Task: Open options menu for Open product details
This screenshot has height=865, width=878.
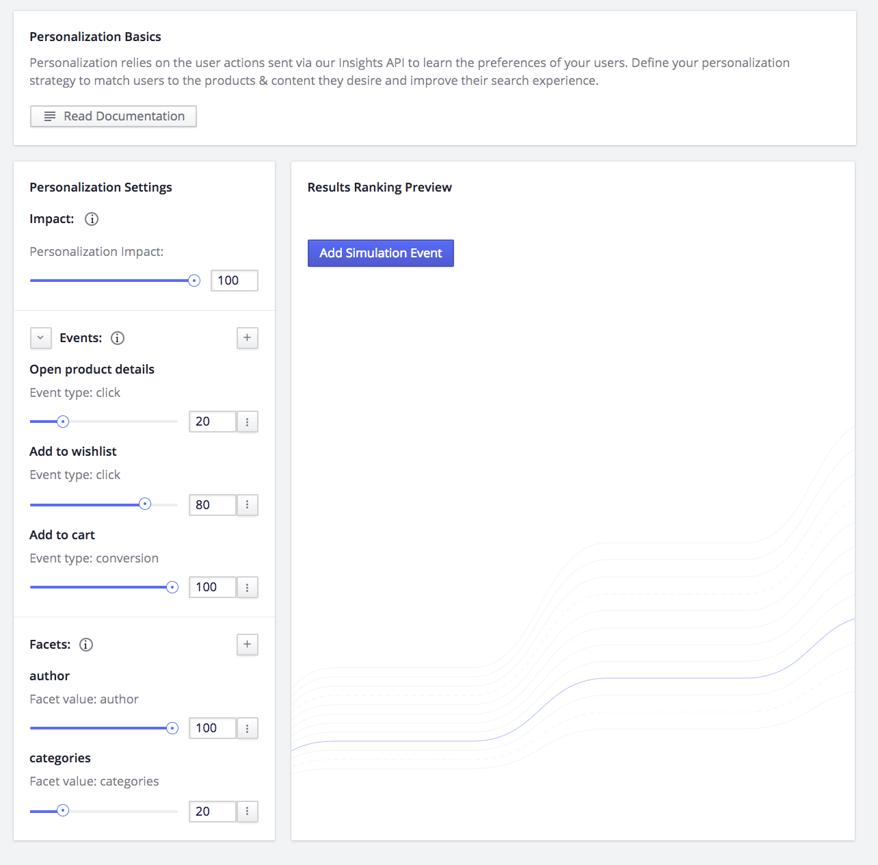Action: (x=248, y=422)
